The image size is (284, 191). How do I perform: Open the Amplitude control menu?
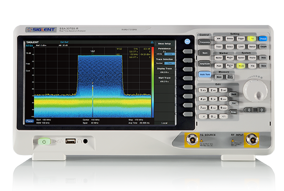click(x=204, y=64)
